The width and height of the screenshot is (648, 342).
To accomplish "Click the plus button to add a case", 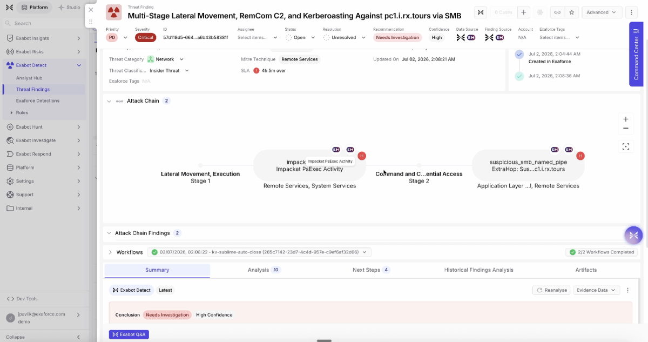I will [523, 12].
